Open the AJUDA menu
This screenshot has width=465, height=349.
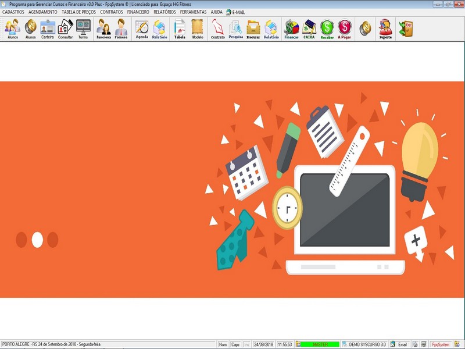[216, 12]
